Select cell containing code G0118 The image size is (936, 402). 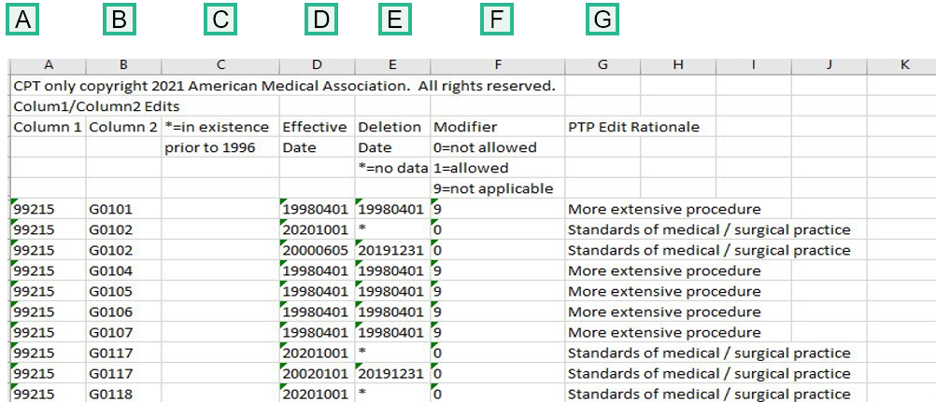(112, 394)
